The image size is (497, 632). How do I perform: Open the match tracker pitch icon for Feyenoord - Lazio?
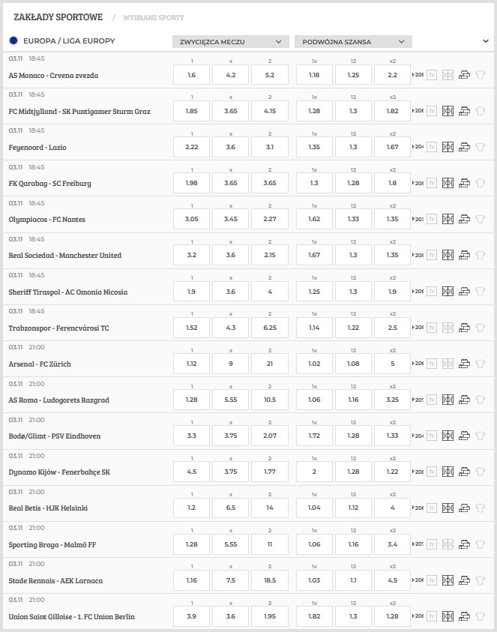pos(448,146)
